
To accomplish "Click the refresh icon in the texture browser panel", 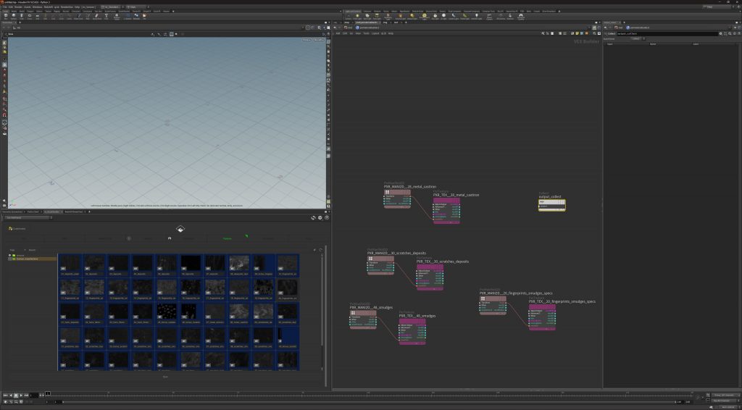I will coord(314,217).
